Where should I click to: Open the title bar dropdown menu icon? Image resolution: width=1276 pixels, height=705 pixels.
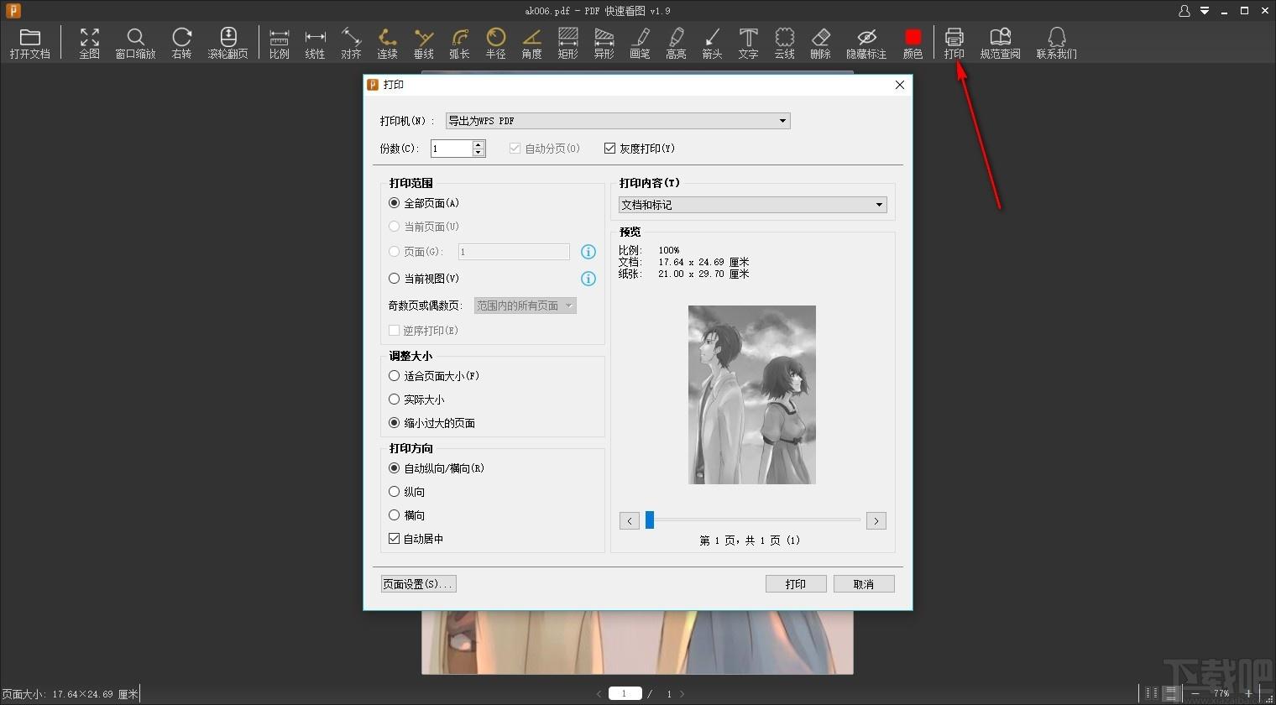(x=1205, y=11)
